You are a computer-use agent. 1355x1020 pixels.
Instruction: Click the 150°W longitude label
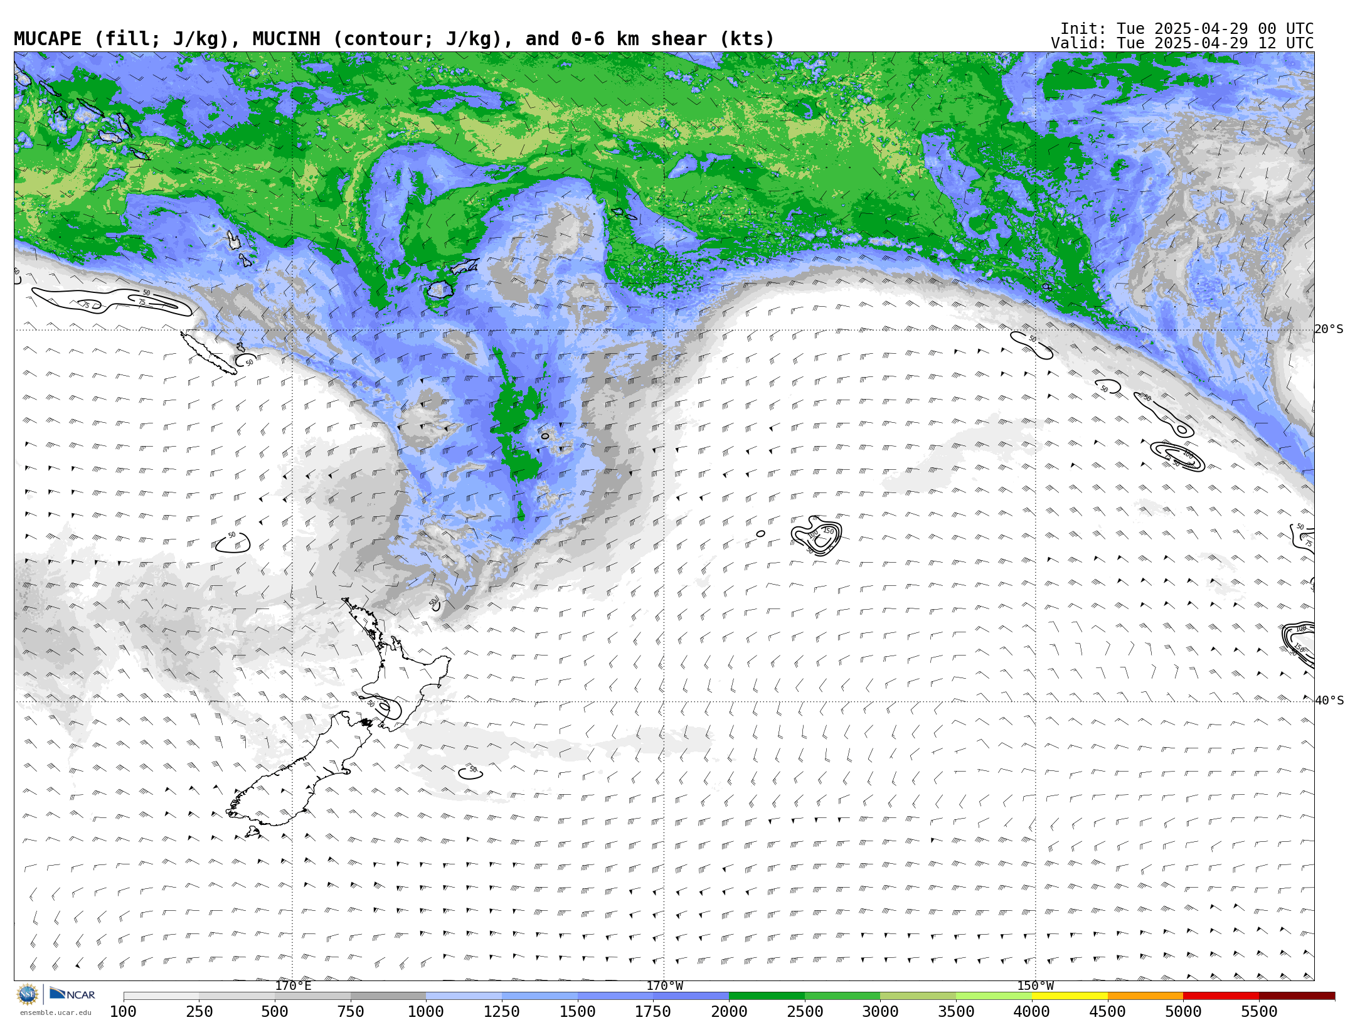click(1035, 985)
